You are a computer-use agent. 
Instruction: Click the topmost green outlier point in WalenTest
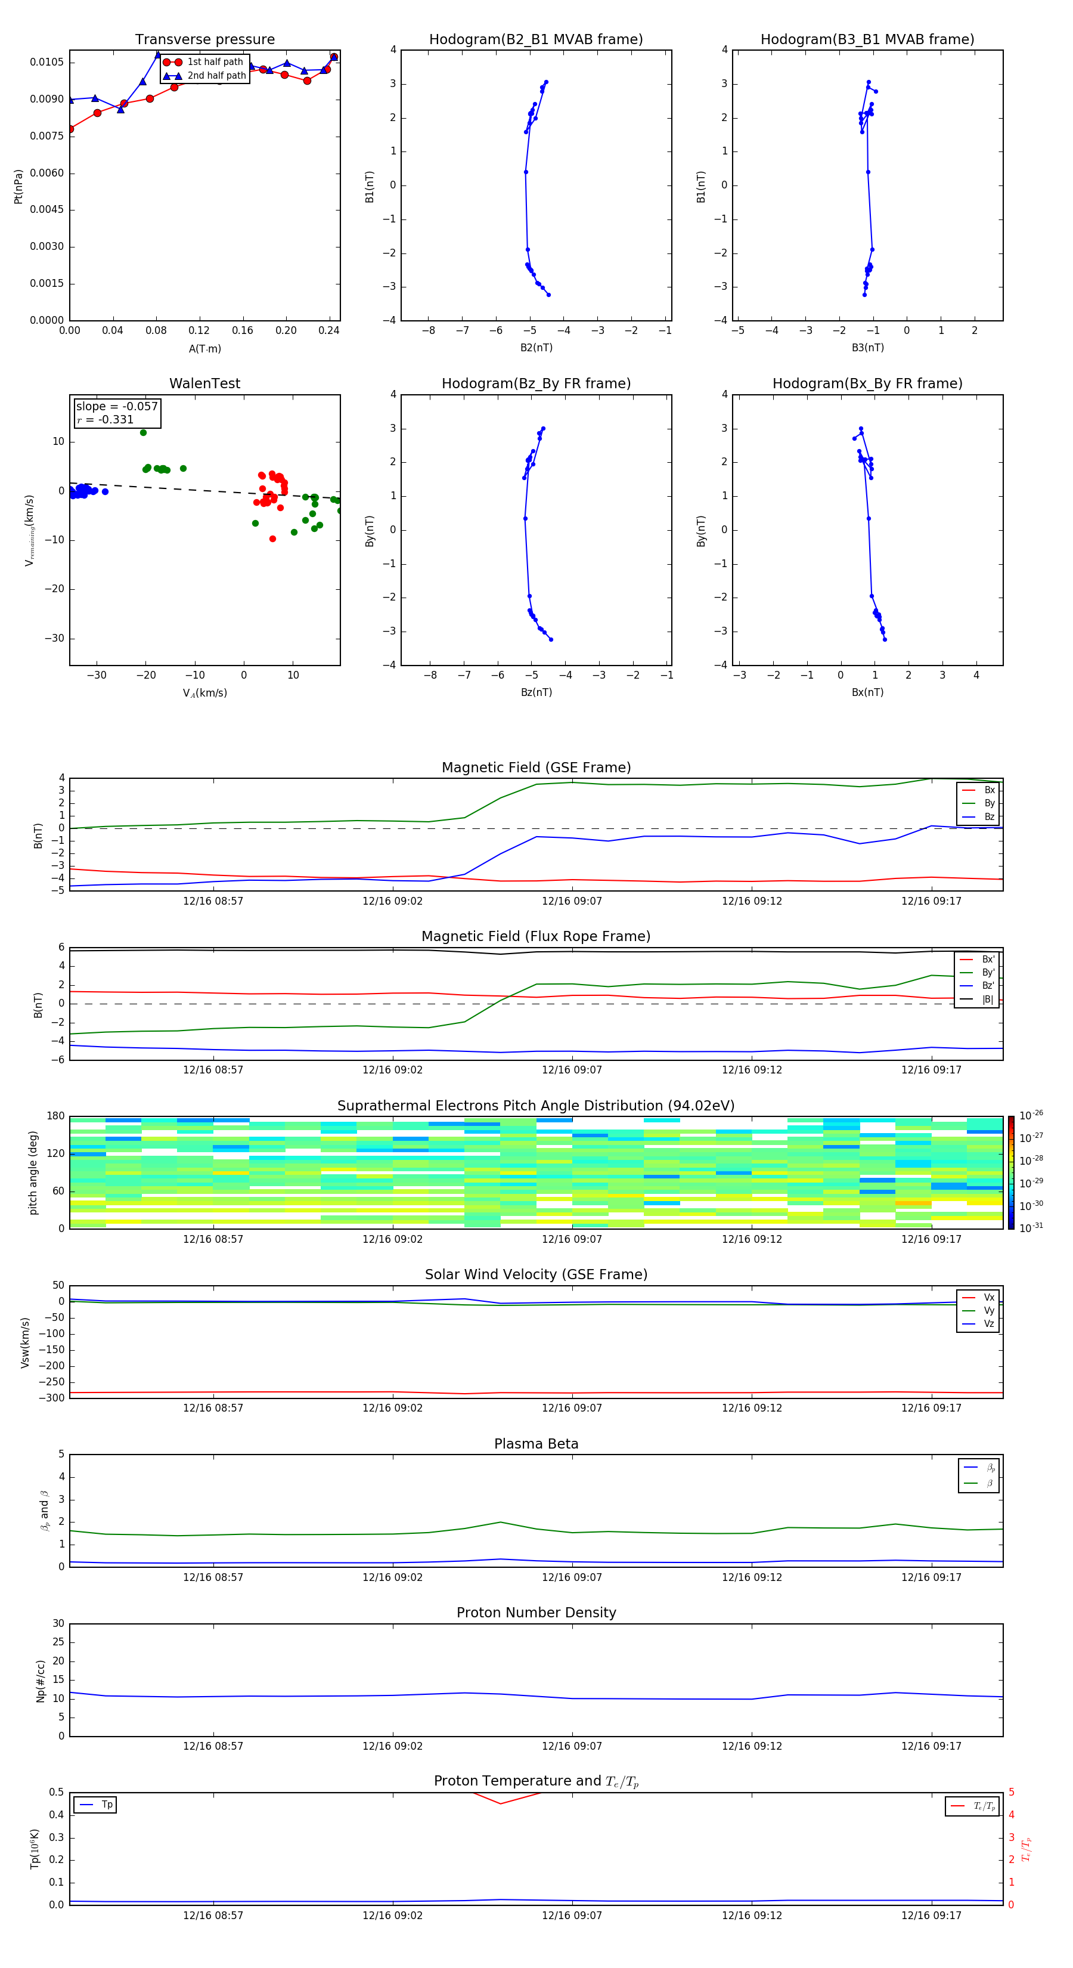[143, 432]
